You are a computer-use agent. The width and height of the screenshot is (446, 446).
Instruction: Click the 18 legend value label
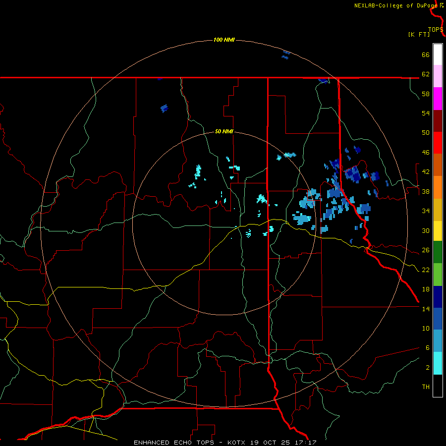[x=426, y=289]
